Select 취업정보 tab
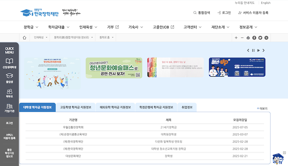 [x=187, y=107]
